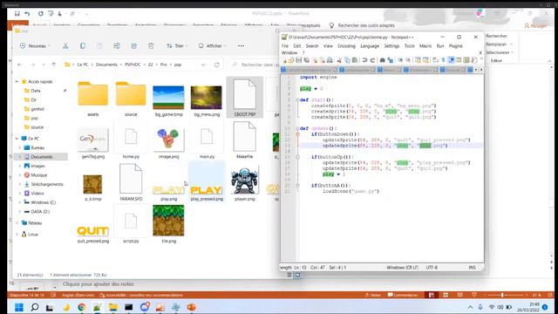
Task: Click the Tell me search field in PowerPoint ribbon
Action: (x=366, y=25)
